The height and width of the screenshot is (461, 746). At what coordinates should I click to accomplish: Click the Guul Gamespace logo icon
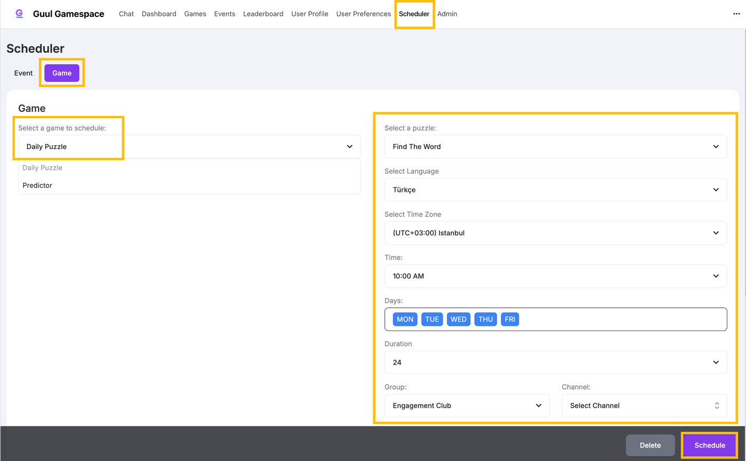pyautogui.click(x=19, y=14)
